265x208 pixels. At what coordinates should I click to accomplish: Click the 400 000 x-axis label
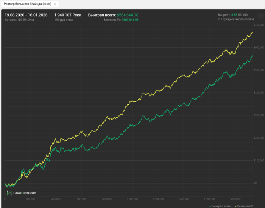(56, 199)
